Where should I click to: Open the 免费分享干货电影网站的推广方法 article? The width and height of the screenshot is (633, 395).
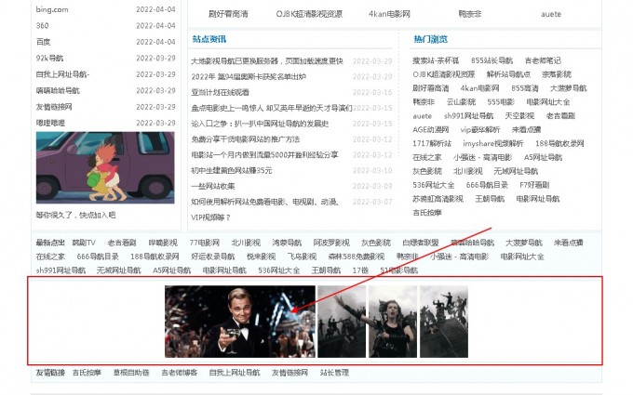246,139
